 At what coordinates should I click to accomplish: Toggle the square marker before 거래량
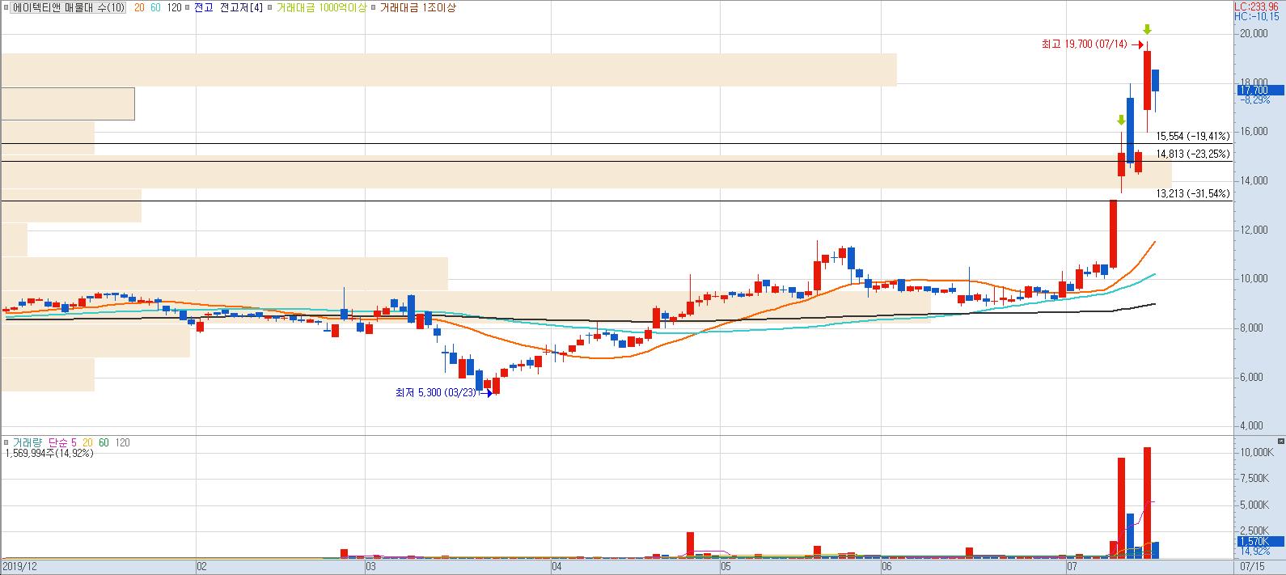coord(7,442)
